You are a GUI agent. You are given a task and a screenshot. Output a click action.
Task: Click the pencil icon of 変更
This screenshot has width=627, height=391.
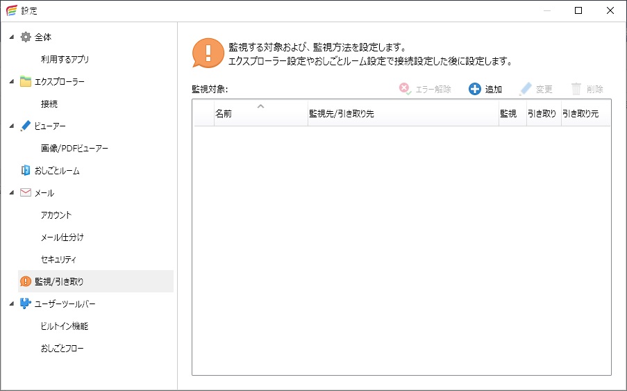point(526,89)
